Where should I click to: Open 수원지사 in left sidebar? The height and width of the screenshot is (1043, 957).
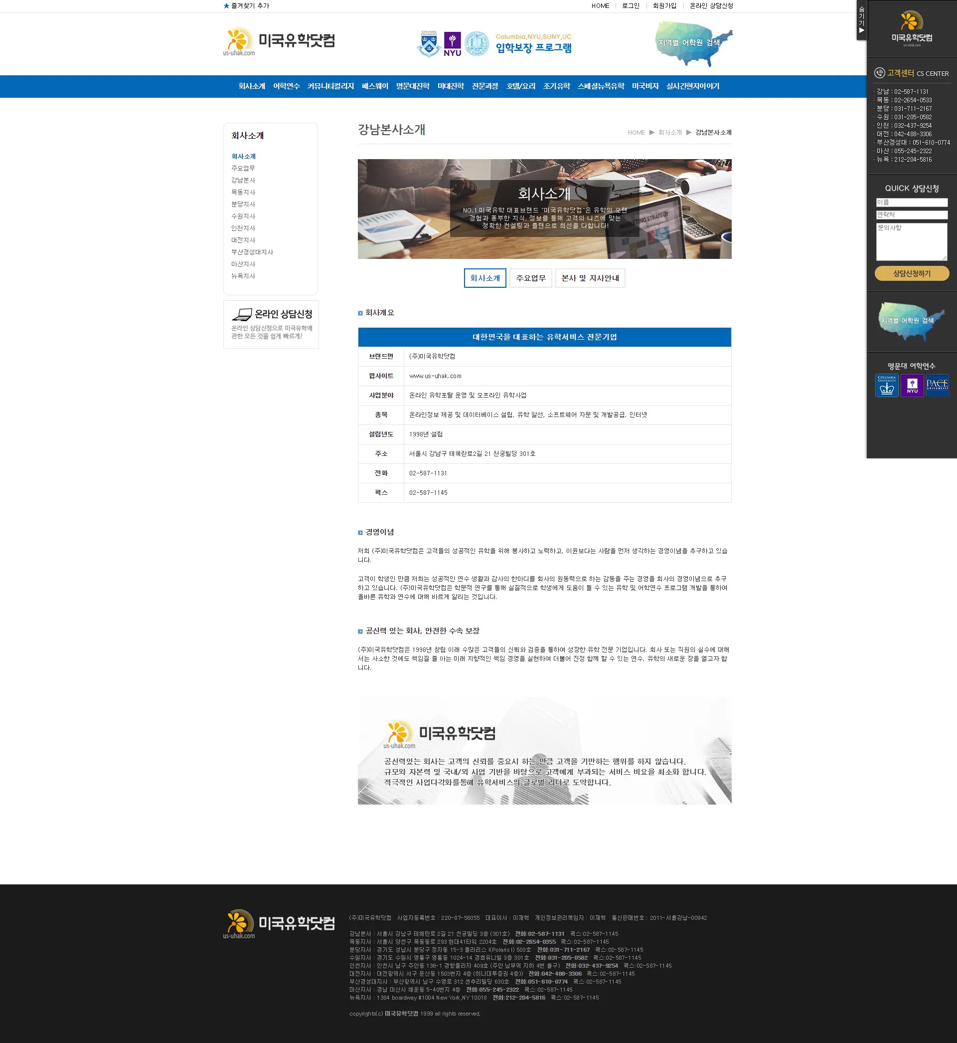[x=243, y=216]
